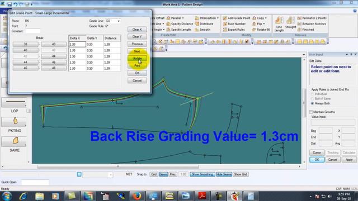This screenshot has height=201, width=358.
Task: Open the Adobe Reader taskbar icon
Action: click(x=202, y=196)
